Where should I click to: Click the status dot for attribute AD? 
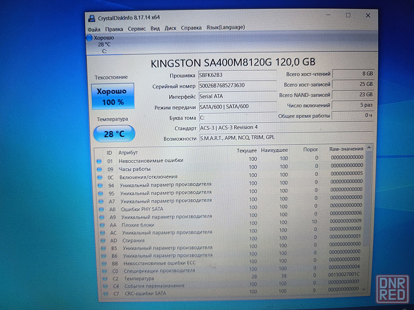pos(103,241)
